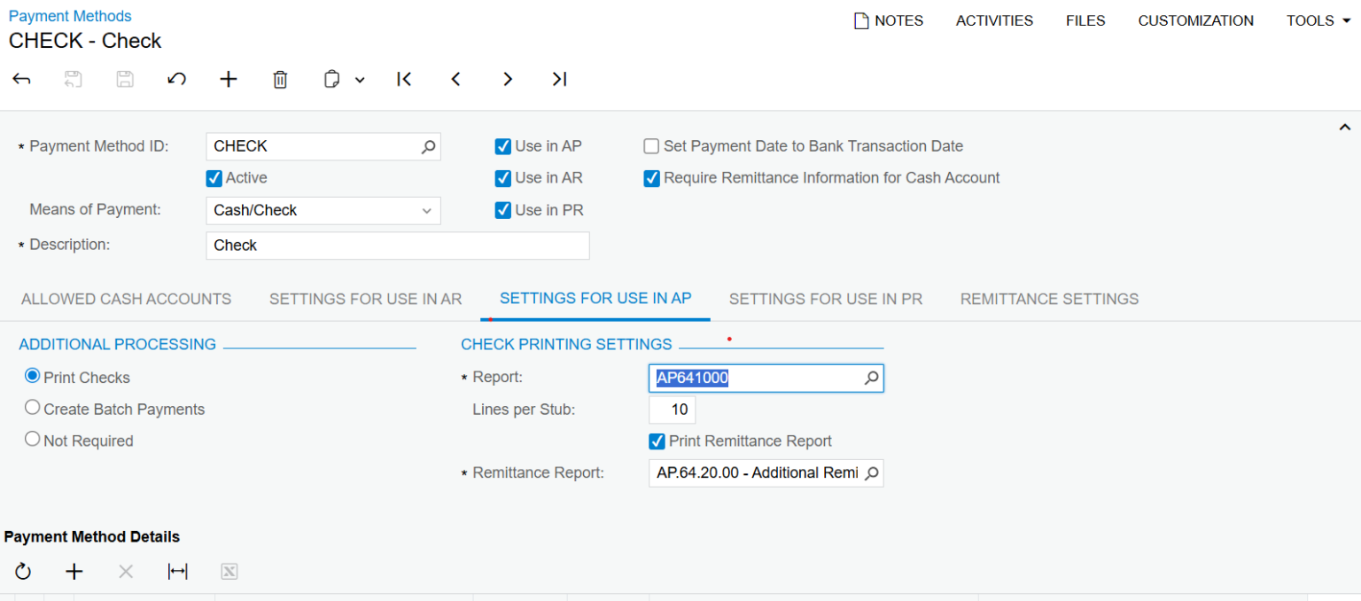Discard changes with the undo icon

pos(176,79)
